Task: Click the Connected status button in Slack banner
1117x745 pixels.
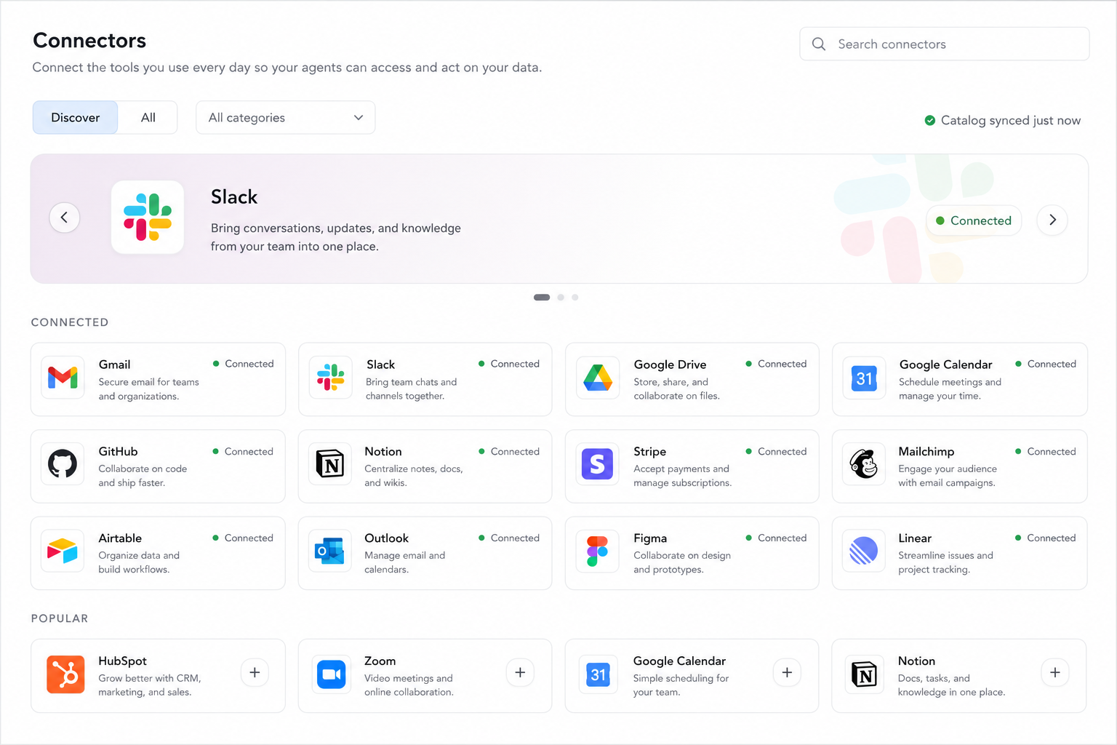Action: 974,220
